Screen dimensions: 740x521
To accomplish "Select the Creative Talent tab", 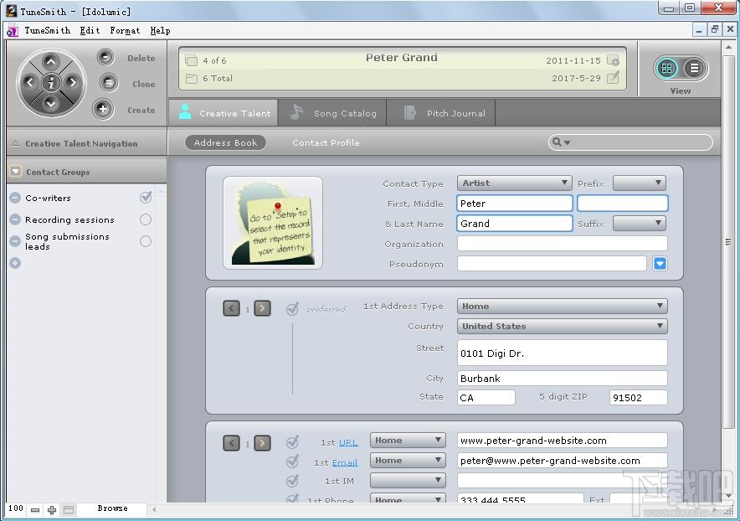I will (x=224, y=113).
